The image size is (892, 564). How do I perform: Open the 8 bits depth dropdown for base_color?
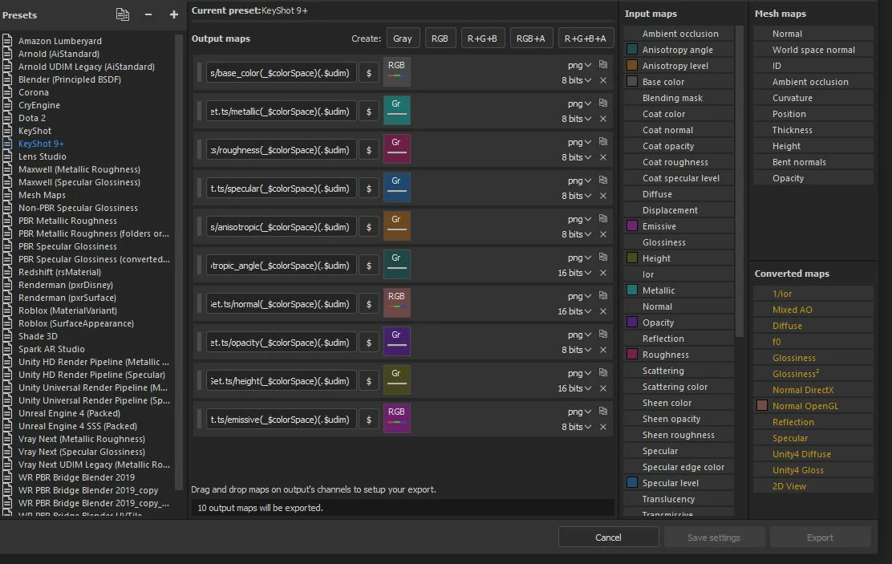click(x=576, y=80)
